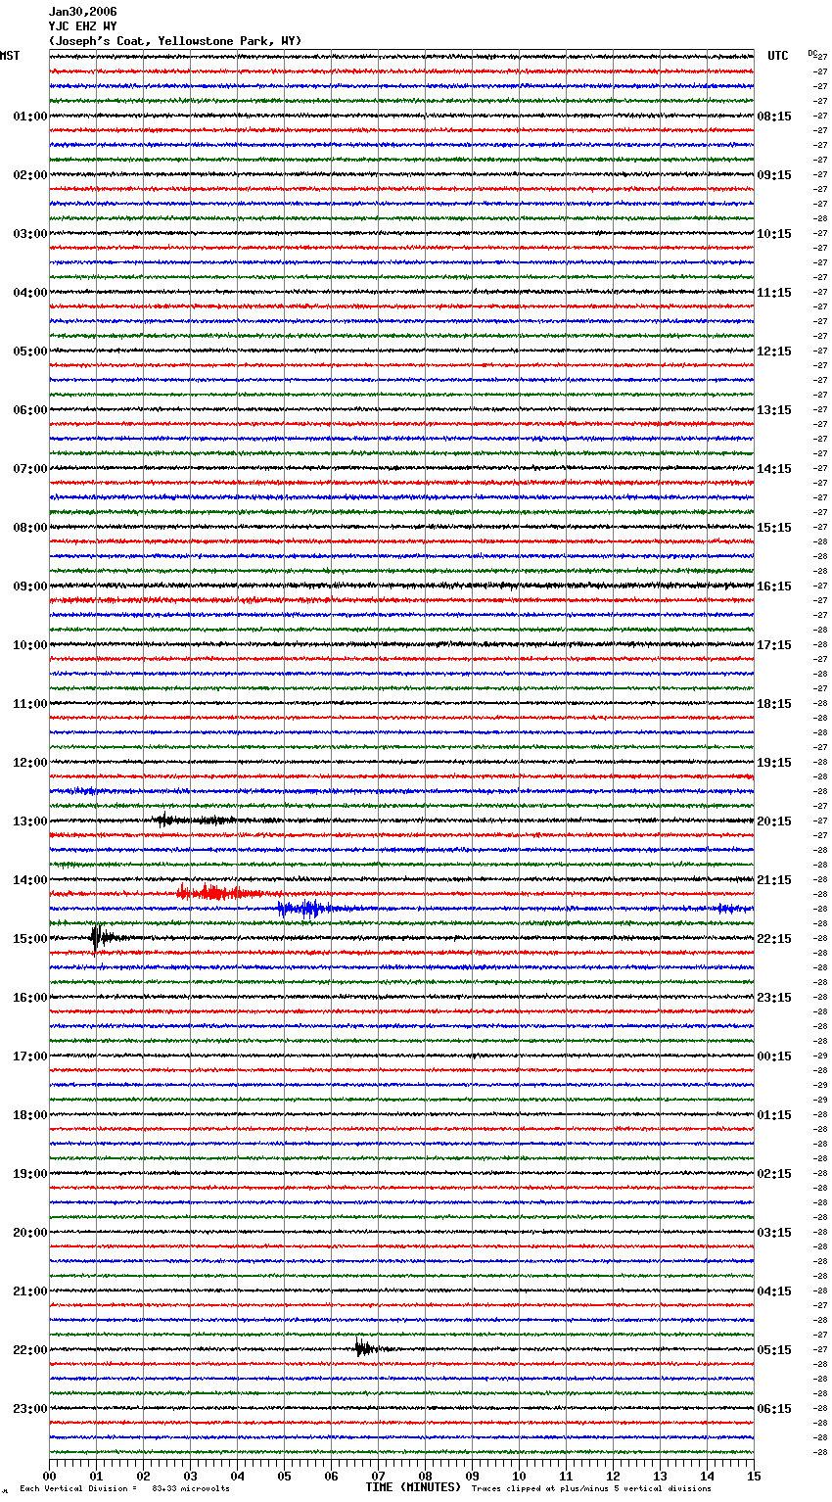Click the small blue burst near minute 14
This screenshot has height=1502, width=832.
click(x=726, y=909)
